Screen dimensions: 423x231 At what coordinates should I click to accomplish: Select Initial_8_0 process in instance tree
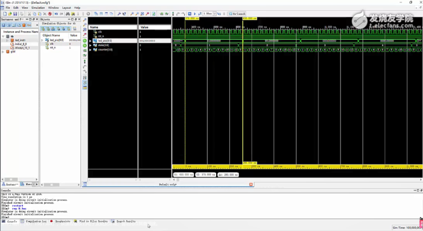tap(20, 44)
